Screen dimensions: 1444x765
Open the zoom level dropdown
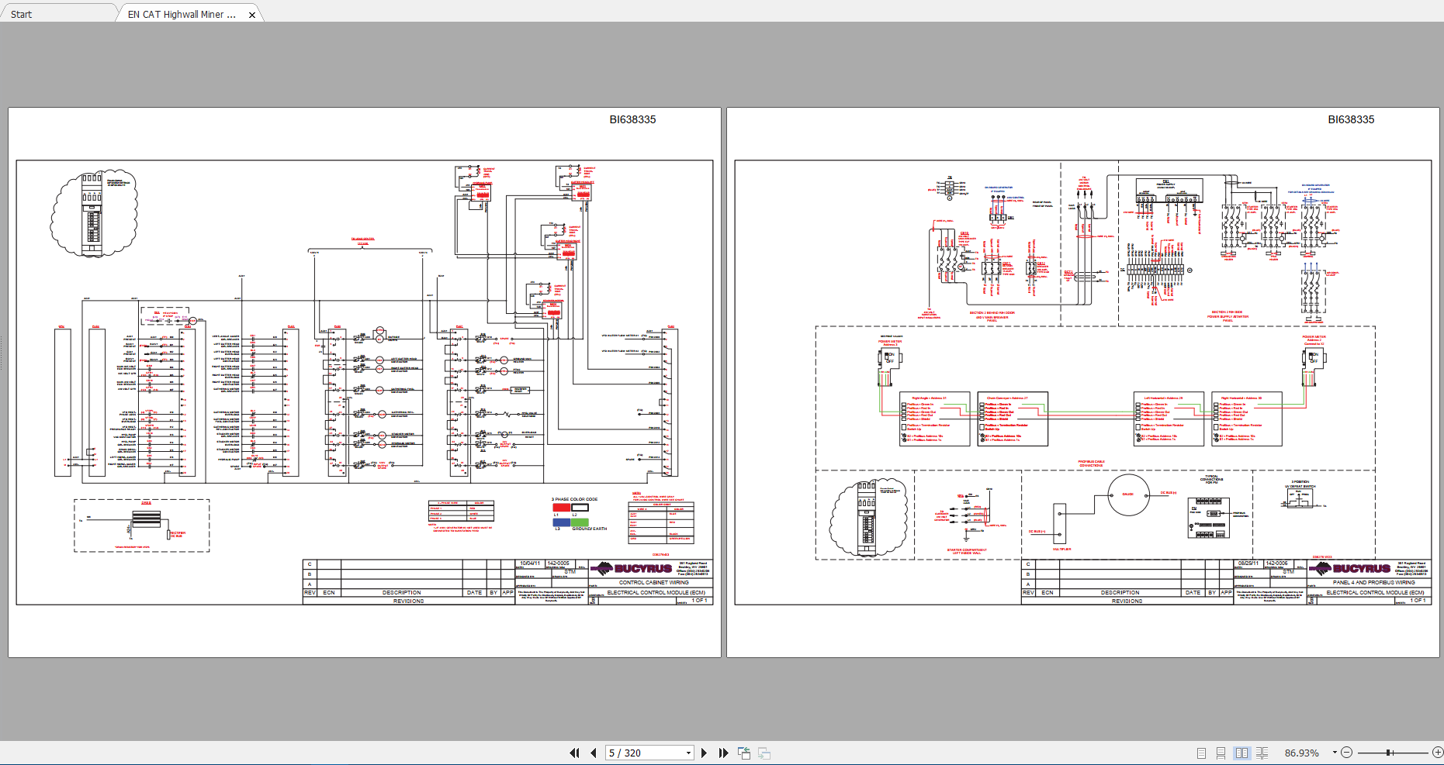tap(1335, 753)
